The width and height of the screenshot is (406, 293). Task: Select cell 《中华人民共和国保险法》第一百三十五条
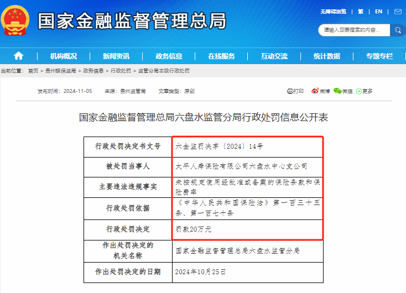pyautogui.click(x=248, y=208)
